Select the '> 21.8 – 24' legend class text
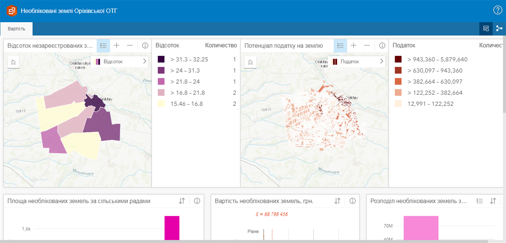 (185, 82)
